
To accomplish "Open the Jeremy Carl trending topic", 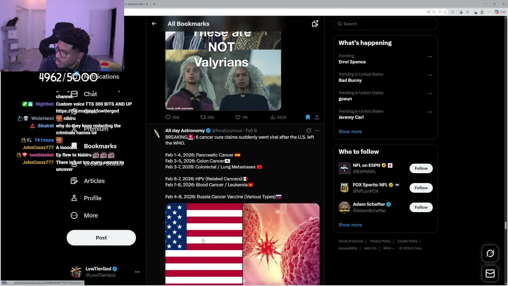I will tap(351, 117).
